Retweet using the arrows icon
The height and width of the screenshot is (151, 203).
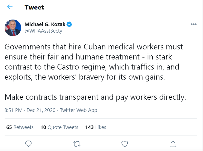click(76, 143)
